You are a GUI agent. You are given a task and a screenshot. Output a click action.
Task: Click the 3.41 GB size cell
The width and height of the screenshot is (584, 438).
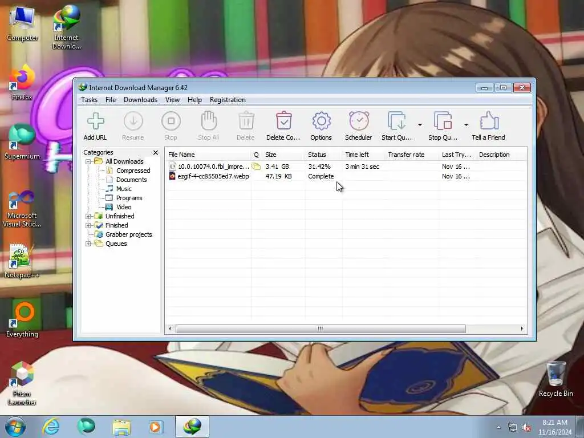tap(277, 167)
